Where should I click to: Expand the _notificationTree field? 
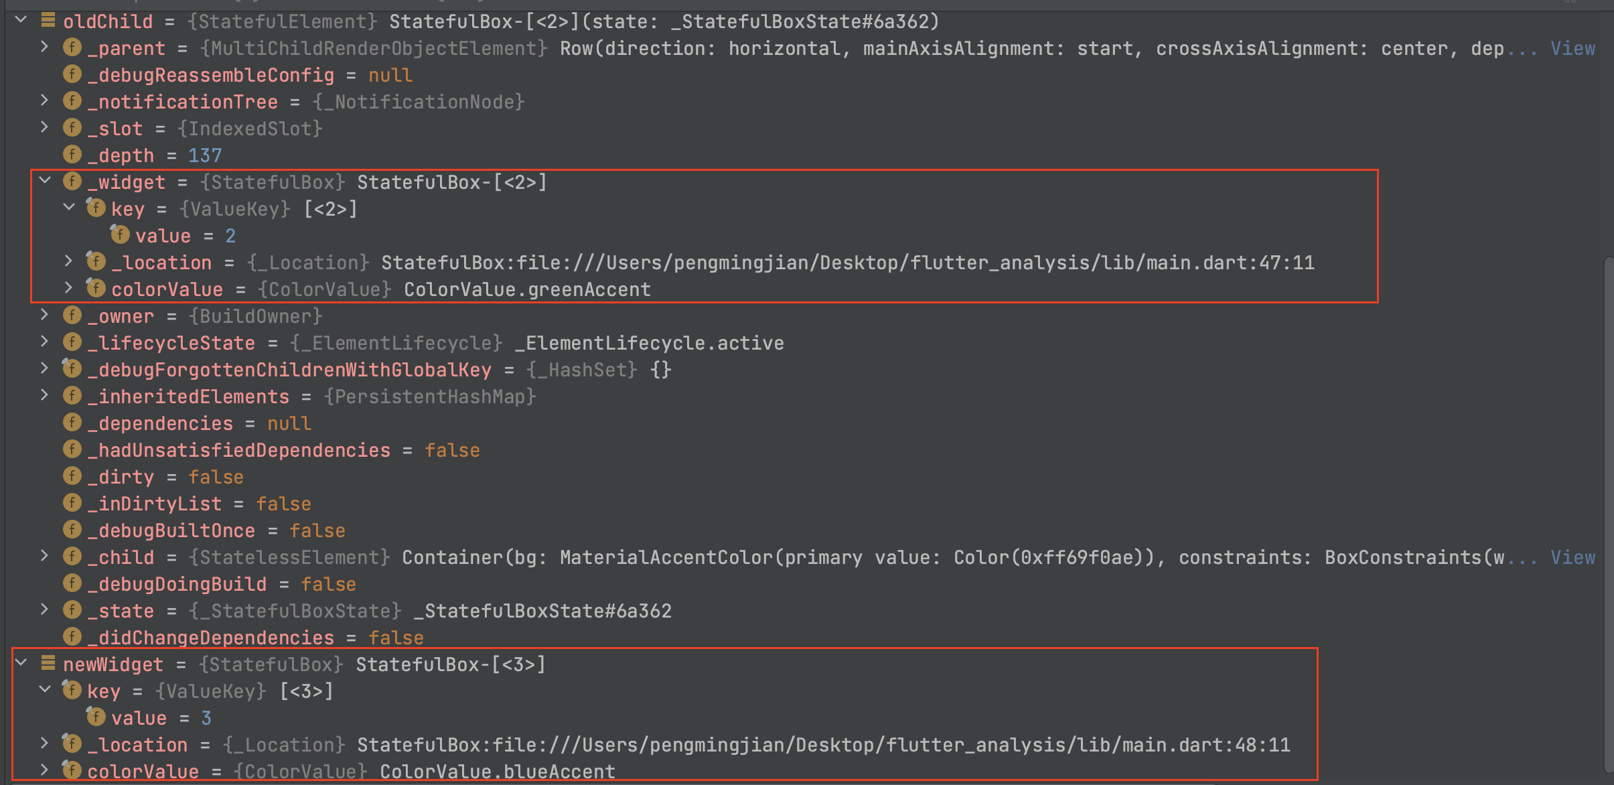point(44,100)
